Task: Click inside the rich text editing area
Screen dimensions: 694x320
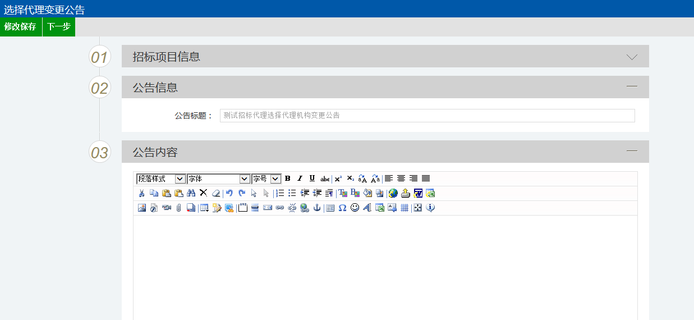Action: [x=385, y=268]
